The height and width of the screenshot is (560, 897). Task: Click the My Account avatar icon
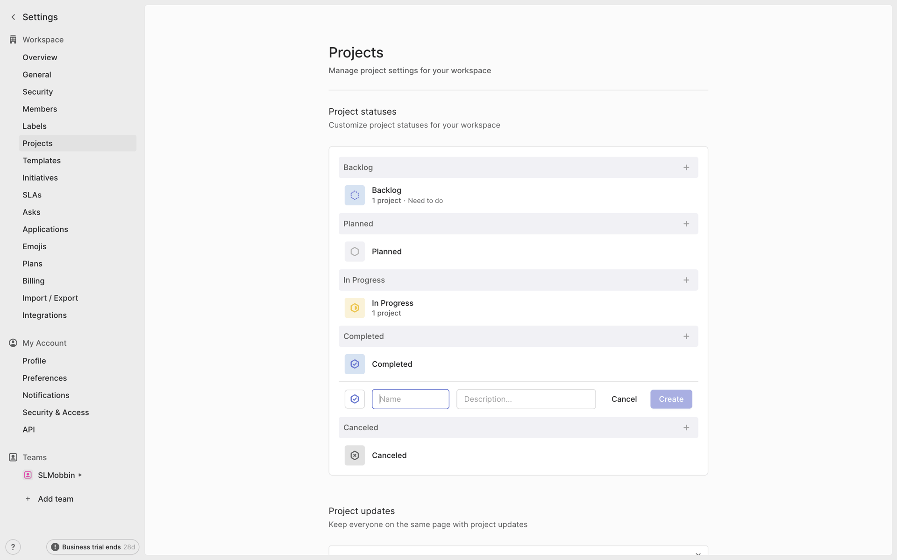(13, 343)
